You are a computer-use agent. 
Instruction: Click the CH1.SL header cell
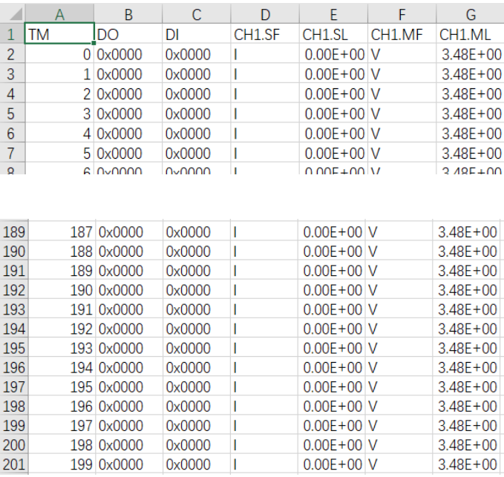click(333, 34)
